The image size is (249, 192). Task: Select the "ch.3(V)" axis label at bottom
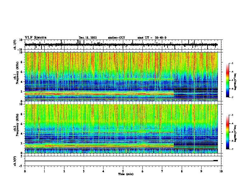(x=15, y=161)
